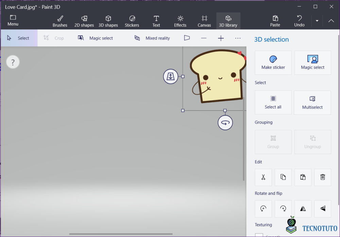Click the Crop tool
The height and width of the screenshot is (237, 340).
pos(54,38)
